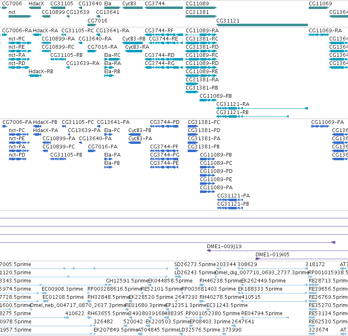This screenshot has width=348, height=336.
Task: Select transcript Ela-RC
Action: pos(112,59)
